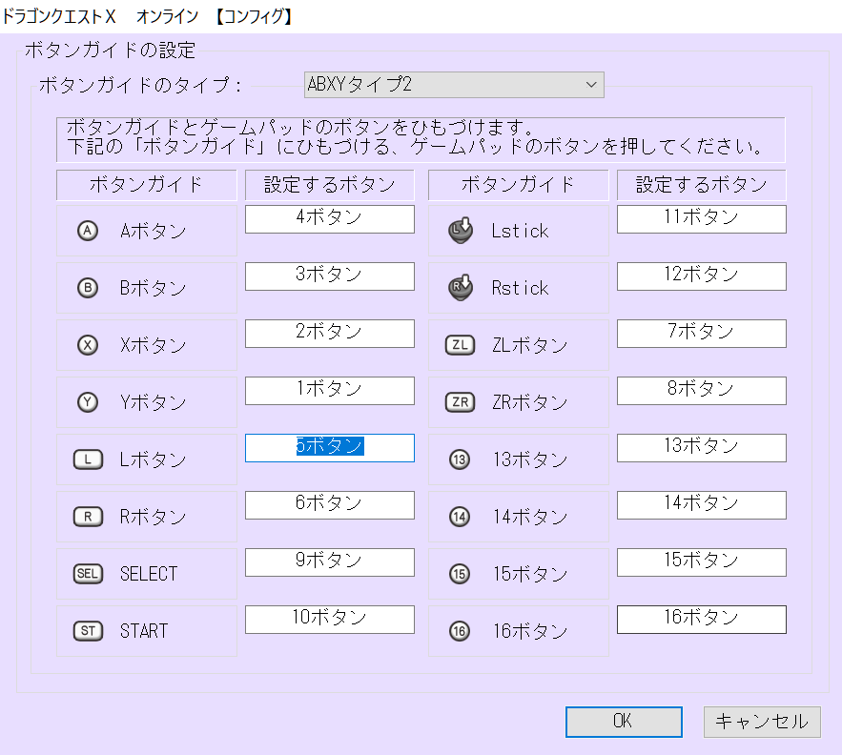Select the assignment field for guide 15ボタン
Image resolution: width=842 pixels, height=755 pixels.
(x=701, y=562)
